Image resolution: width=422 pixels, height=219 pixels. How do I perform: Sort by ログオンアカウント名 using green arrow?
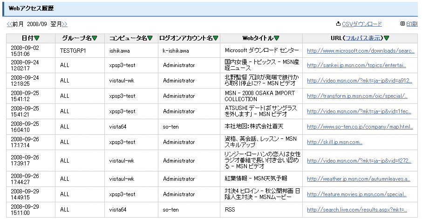pyautogui.click(x=215, y=38)
